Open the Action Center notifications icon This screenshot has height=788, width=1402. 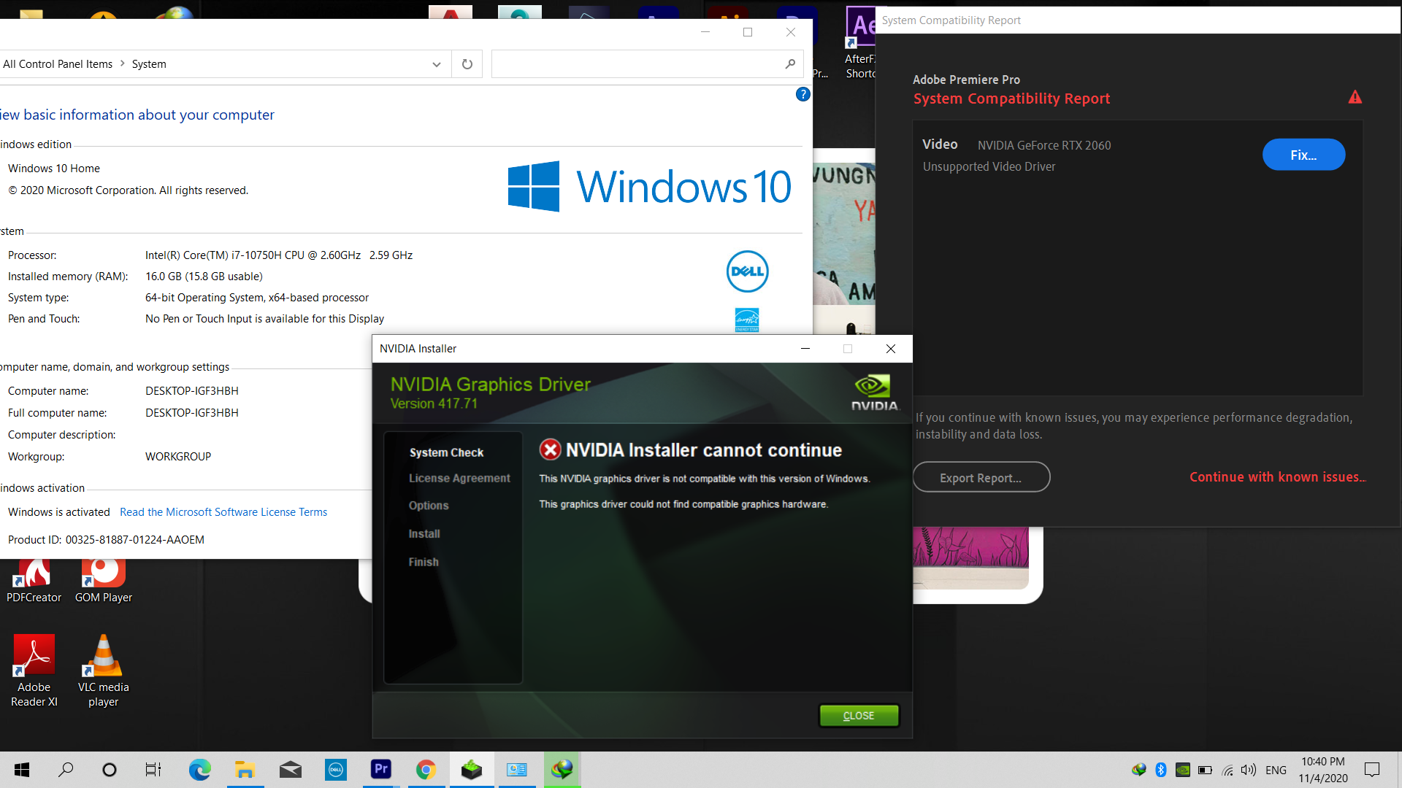pos(1372,770)
